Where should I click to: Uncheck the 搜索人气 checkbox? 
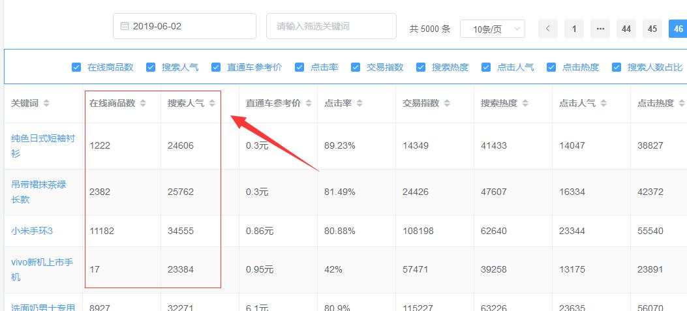point(151,67)
